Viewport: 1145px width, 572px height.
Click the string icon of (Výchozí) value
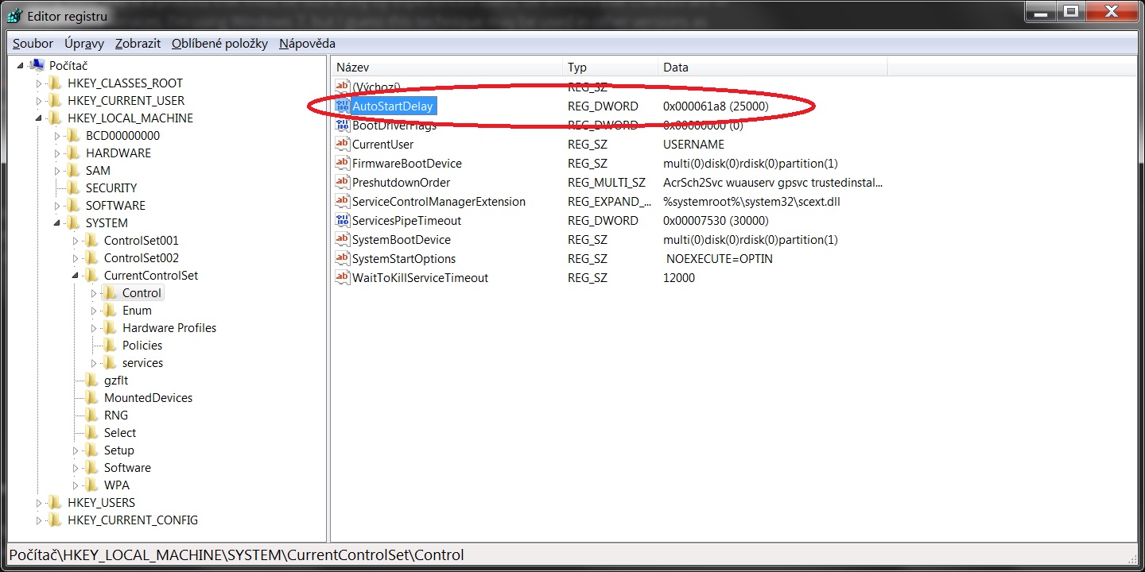click(343, 87)
